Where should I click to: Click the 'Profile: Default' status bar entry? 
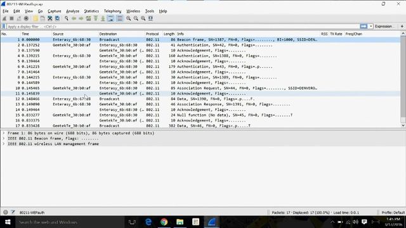(393, 213)
